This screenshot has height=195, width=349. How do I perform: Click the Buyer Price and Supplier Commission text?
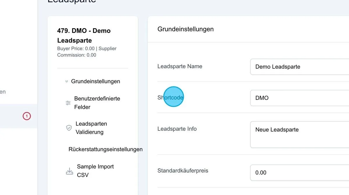pyautogui.click(x=87, y=52)
